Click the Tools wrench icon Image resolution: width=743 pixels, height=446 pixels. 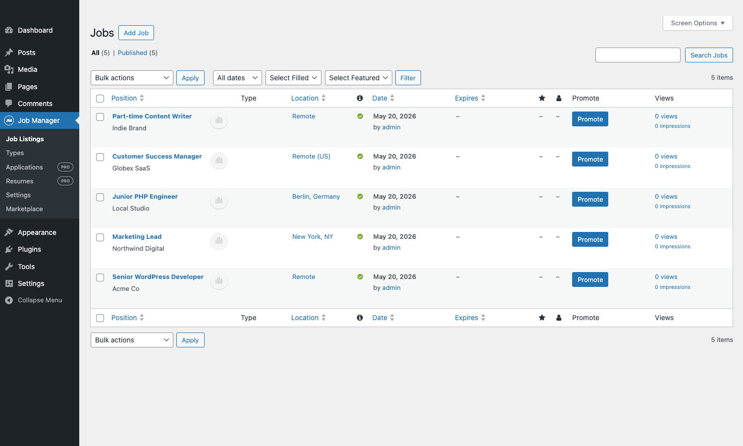pyautogui.click(x=9, y=267)
